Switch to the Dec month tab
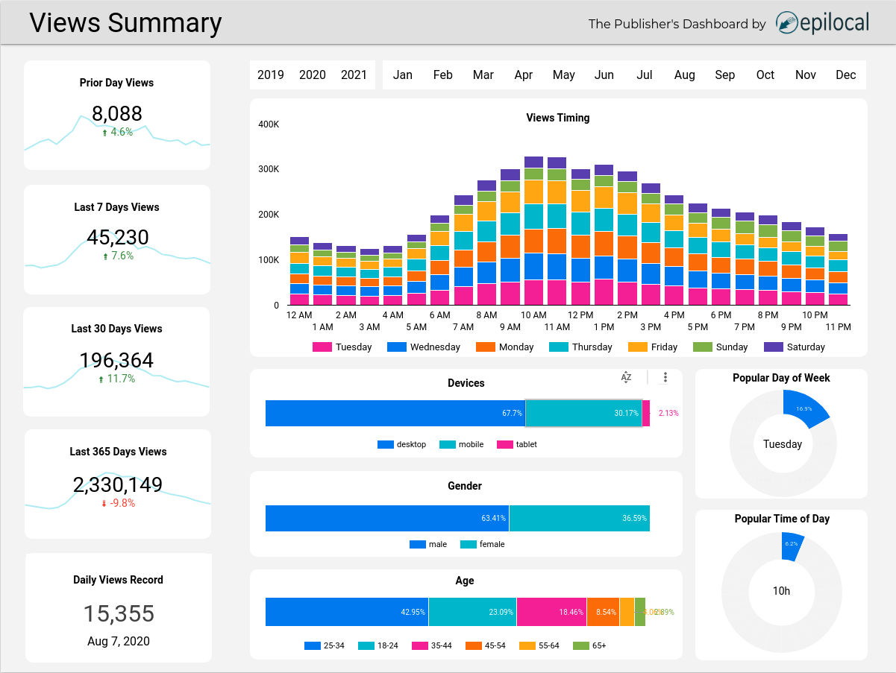 tap(846, 75)
